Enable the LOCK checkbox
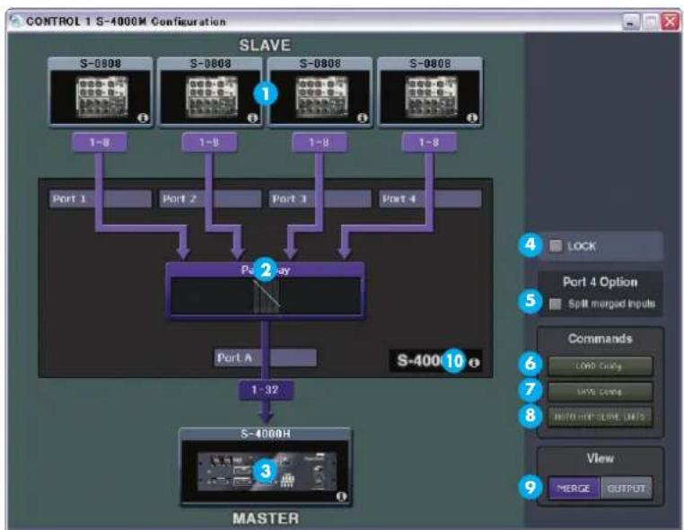The height and width of the screenshot is (530, 684). pyautogui.click(x=556, y=246)
